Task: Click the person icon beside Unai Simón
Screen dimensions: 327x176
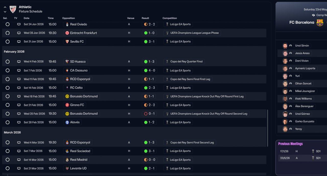Action: pyautogui.click(x=290, y=46)
